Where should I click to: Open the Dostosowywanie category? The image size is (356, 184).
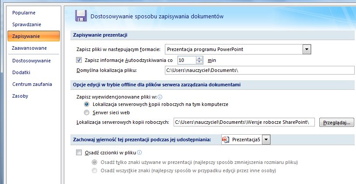point(31,61)
